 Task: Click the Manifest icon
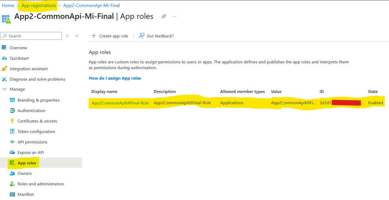pyautogui.click(x=12, y=195)
